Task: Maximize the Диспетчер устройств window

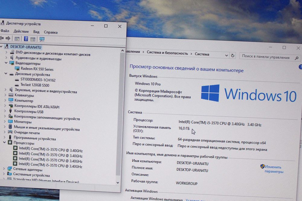Action: (106, 26)
